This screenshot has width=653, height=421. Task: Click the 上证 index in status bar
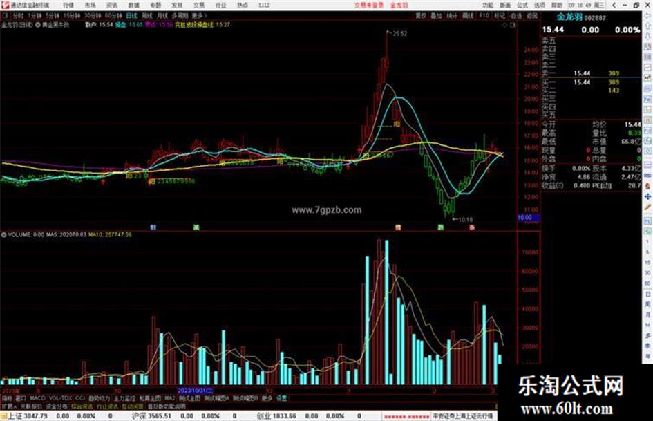[28, 416]
